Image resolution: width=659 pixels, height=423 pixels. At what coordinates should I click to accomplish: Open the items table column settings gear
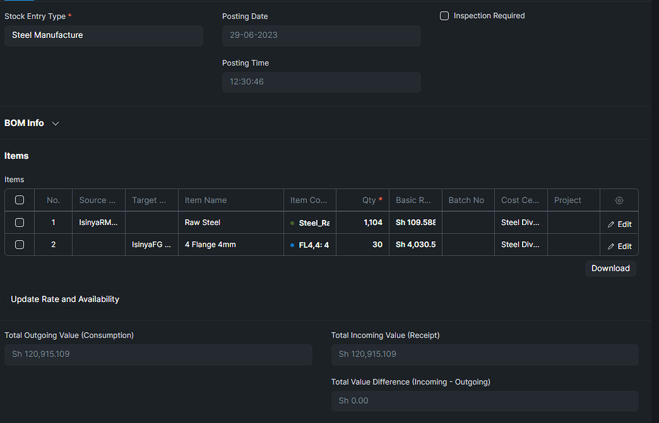(618, 200)
